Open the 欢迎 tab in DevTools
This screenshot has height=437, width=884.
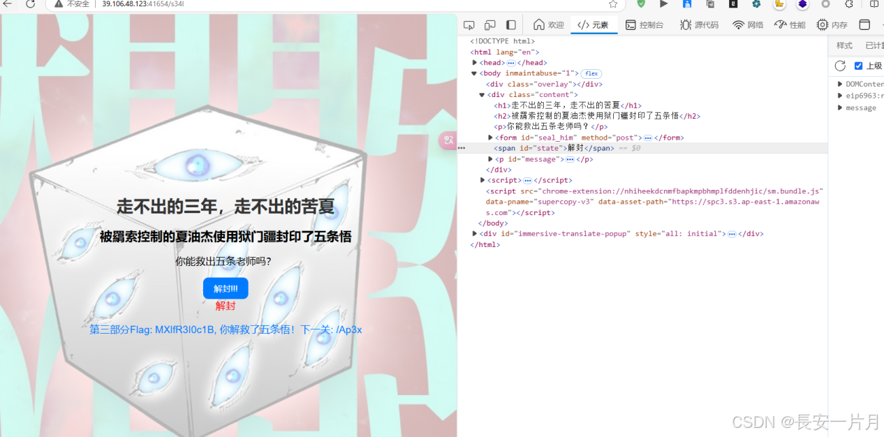(x=549, y=25)
